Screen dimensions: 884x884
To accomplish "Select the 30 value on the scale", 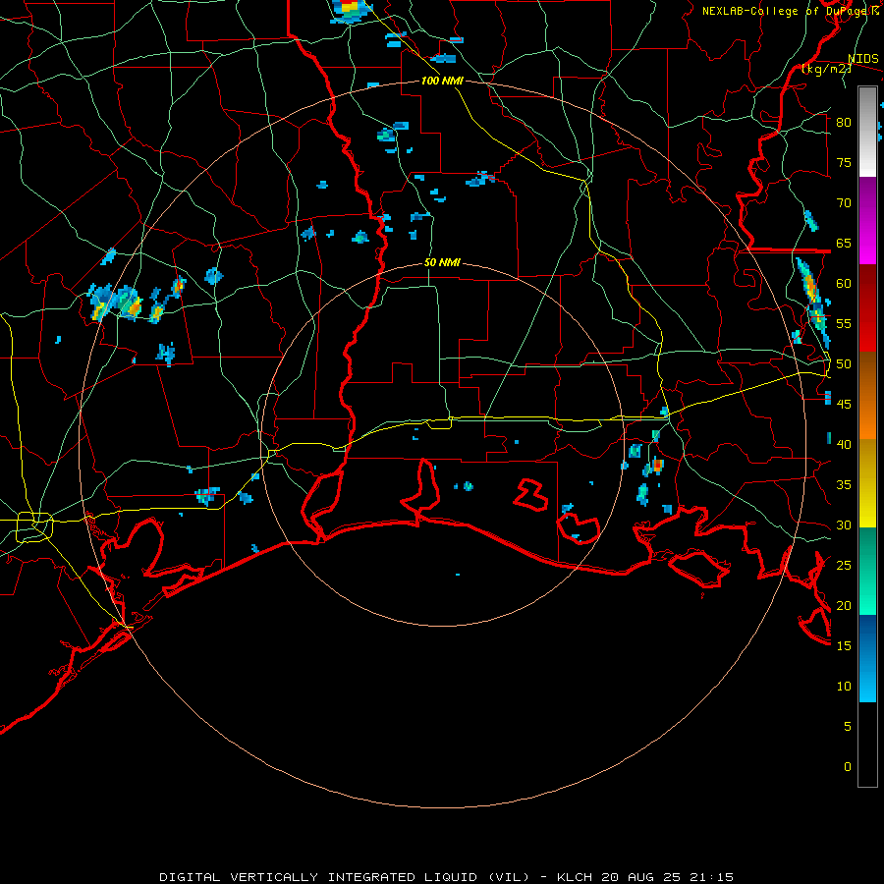I will click(x=844, y=525).
